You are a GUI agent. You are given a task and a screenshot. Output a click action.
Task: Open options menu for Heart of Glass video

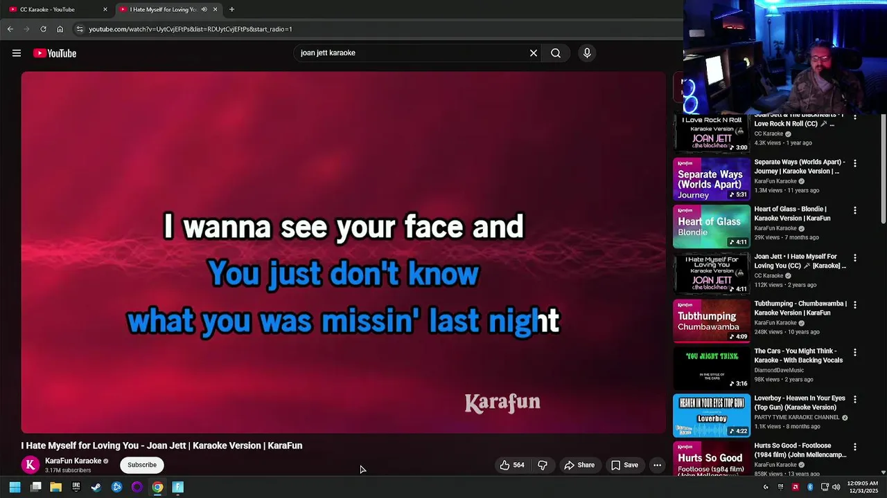tap(854, 210)
